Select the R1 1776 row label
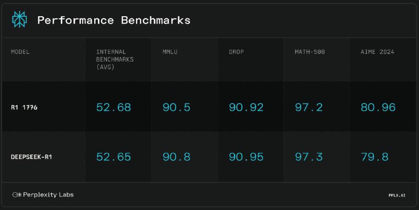This screenshot has width=419, height=210. point(24,107)
